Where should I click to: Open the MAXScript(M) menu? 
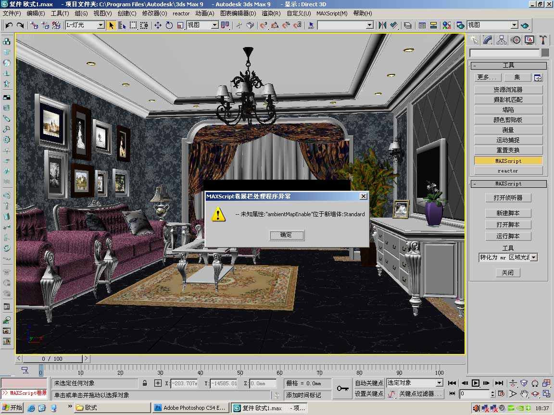tap(332, 13)
